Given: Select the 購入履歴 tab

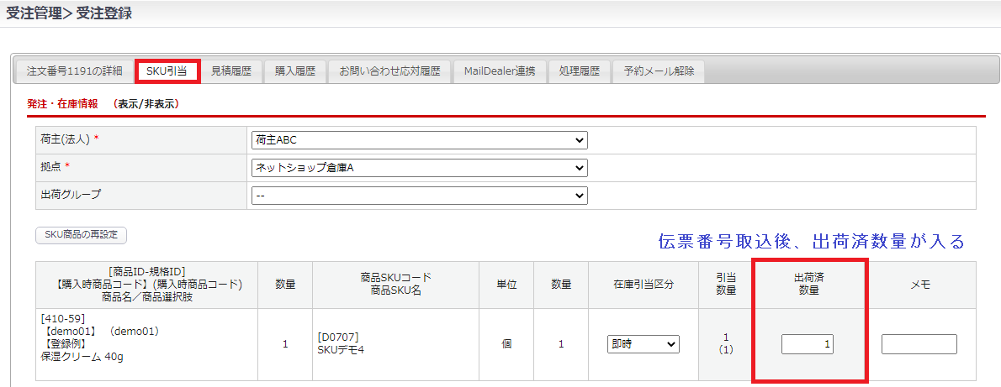Looking at the screenshot, I should 294,71.
